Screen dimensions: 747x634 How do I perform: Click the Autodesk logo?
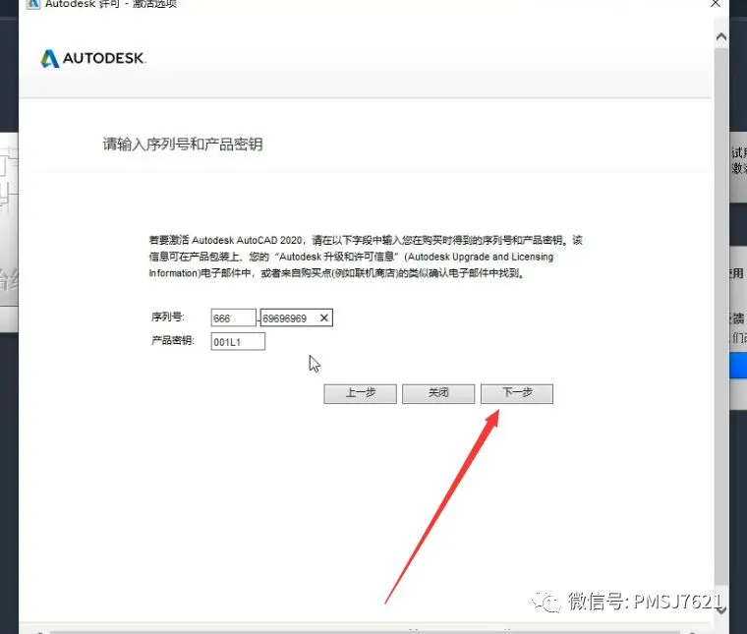(x=93, y=59)
